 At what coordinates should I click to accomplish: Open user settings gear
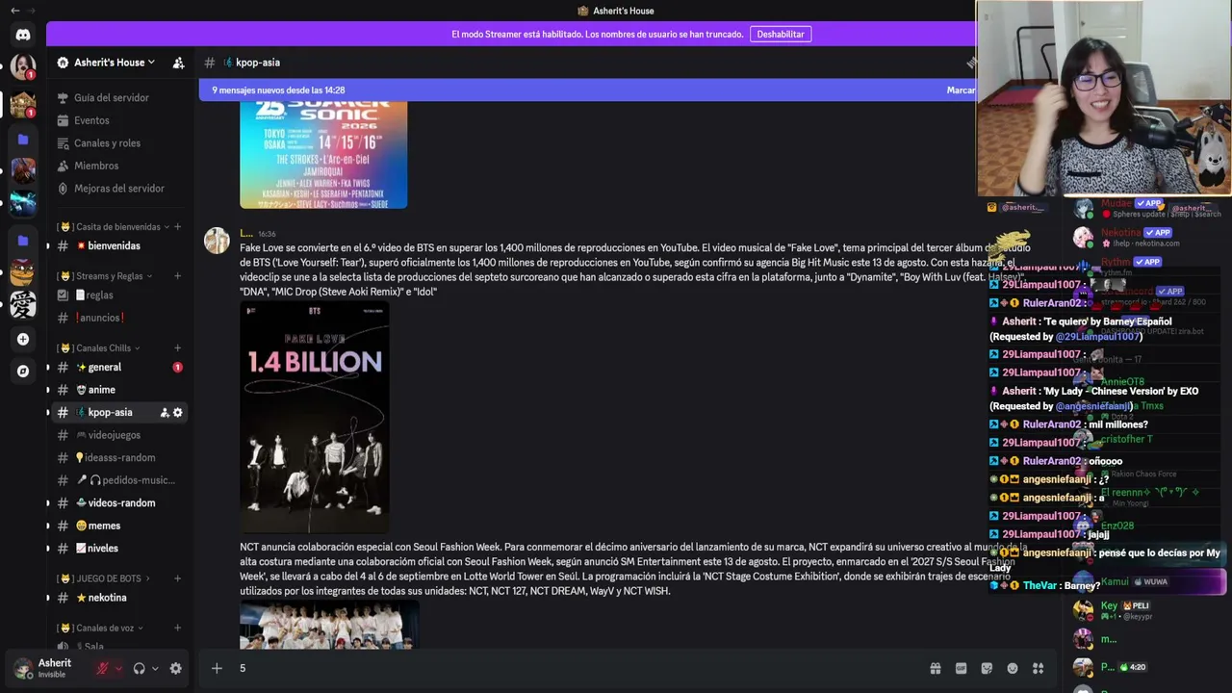[176, 668]
